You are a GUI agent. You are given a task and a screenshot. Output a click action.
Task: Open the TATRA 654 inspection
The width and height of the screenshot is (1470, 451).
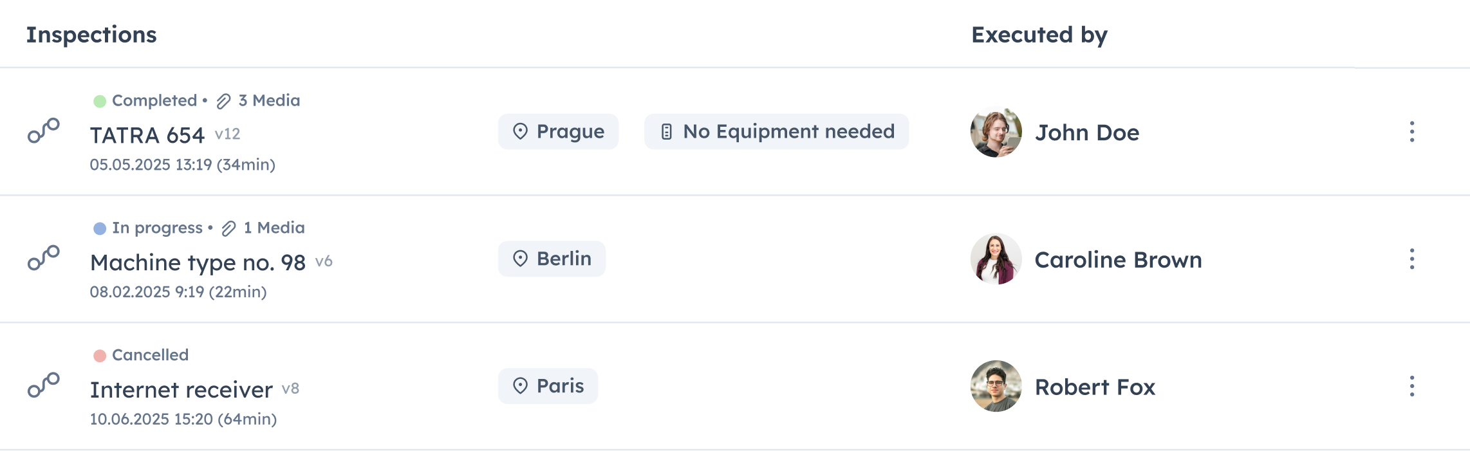tap(147, 135)
